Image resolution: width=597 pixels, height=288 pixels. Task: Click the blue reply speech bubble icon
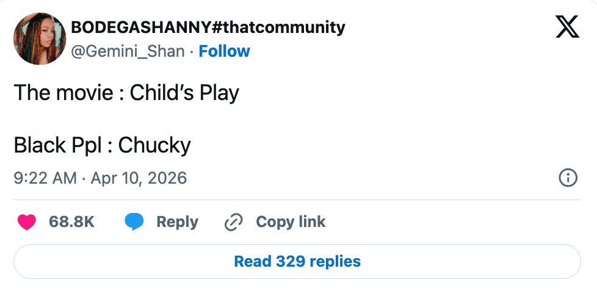coord(134,222)
